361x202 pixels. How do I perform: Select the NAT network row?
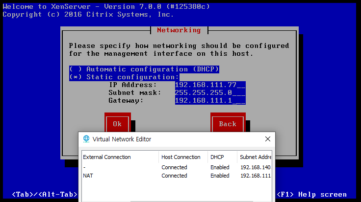pos(177,176)
